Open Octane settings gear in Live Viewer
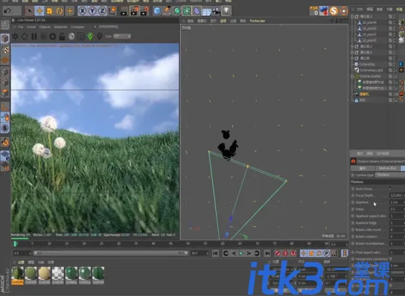Viewport: 405px width, 296px height. (53, 36)
